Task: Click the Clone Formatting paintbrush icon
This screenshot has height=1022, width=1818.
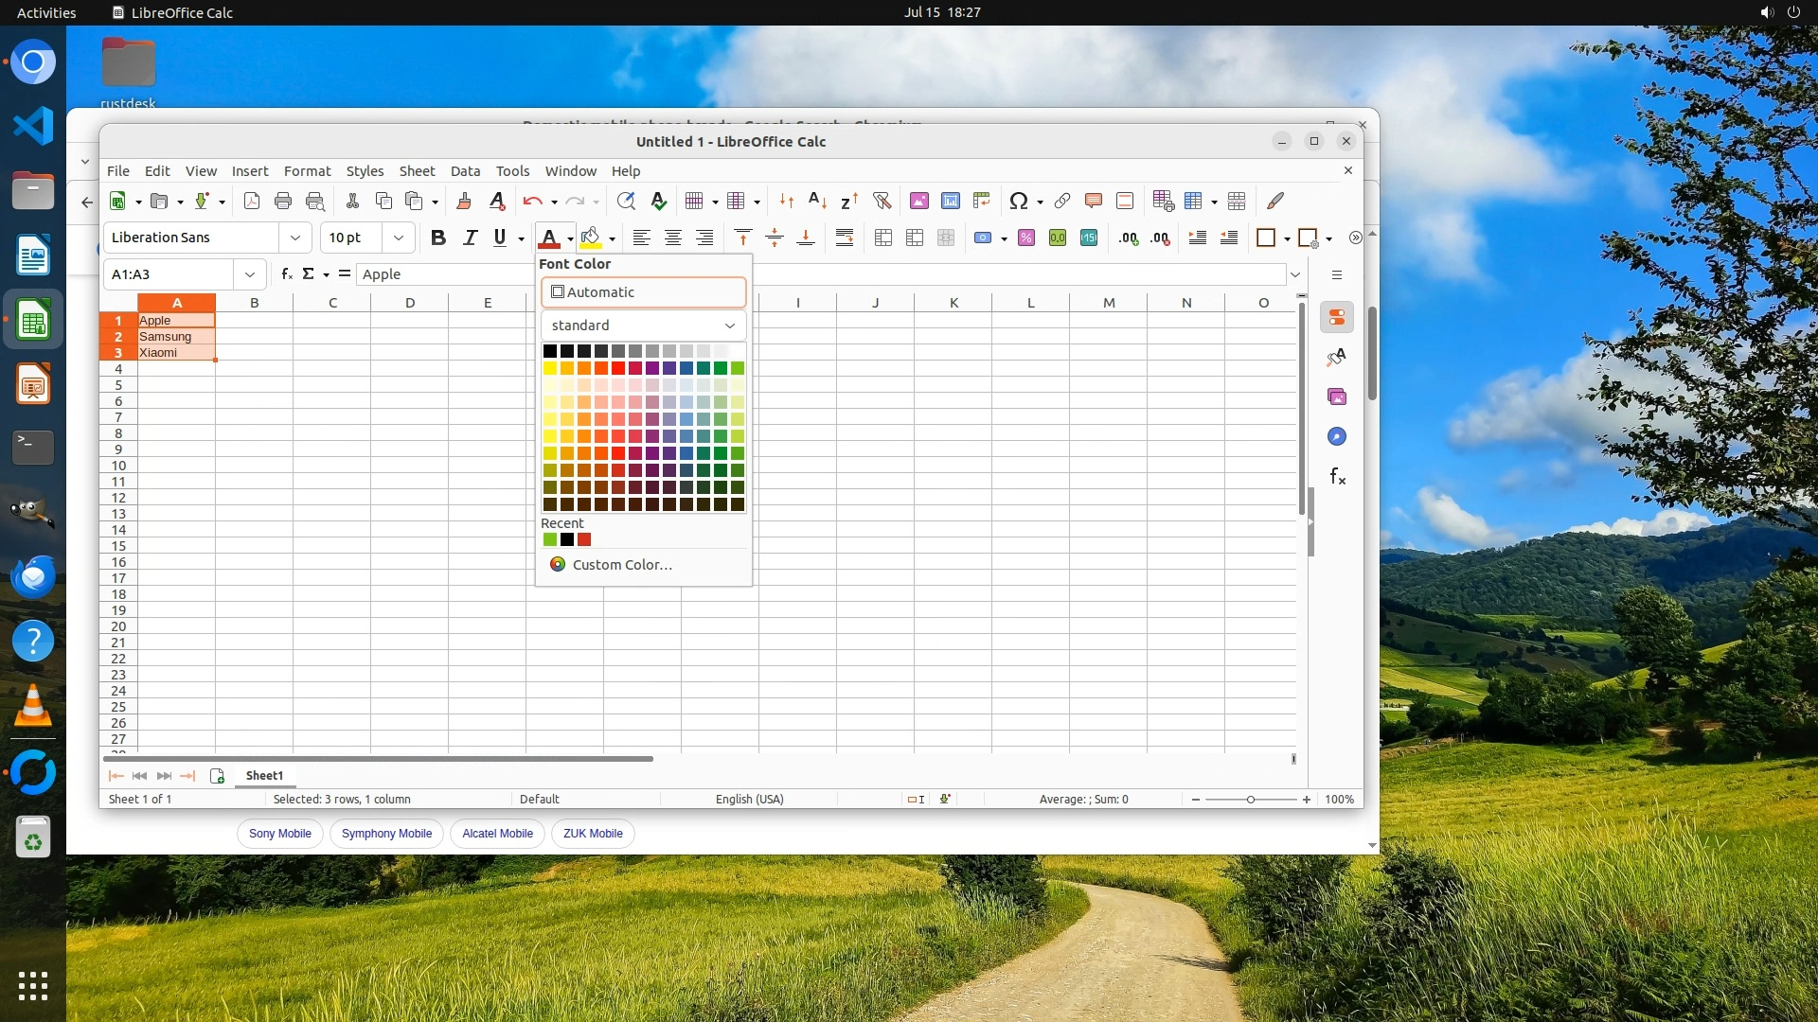Action: click(464, 201)
